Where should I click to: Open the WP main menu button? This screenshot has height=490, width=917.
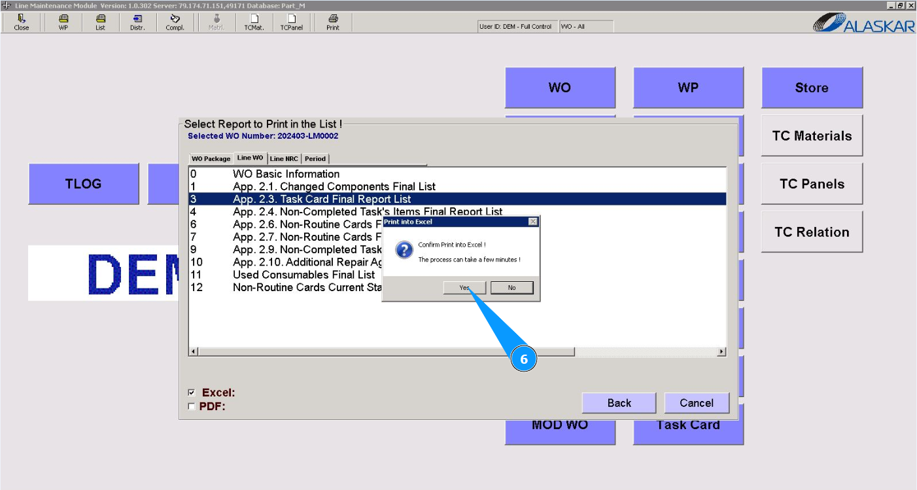tap(688, 88)
